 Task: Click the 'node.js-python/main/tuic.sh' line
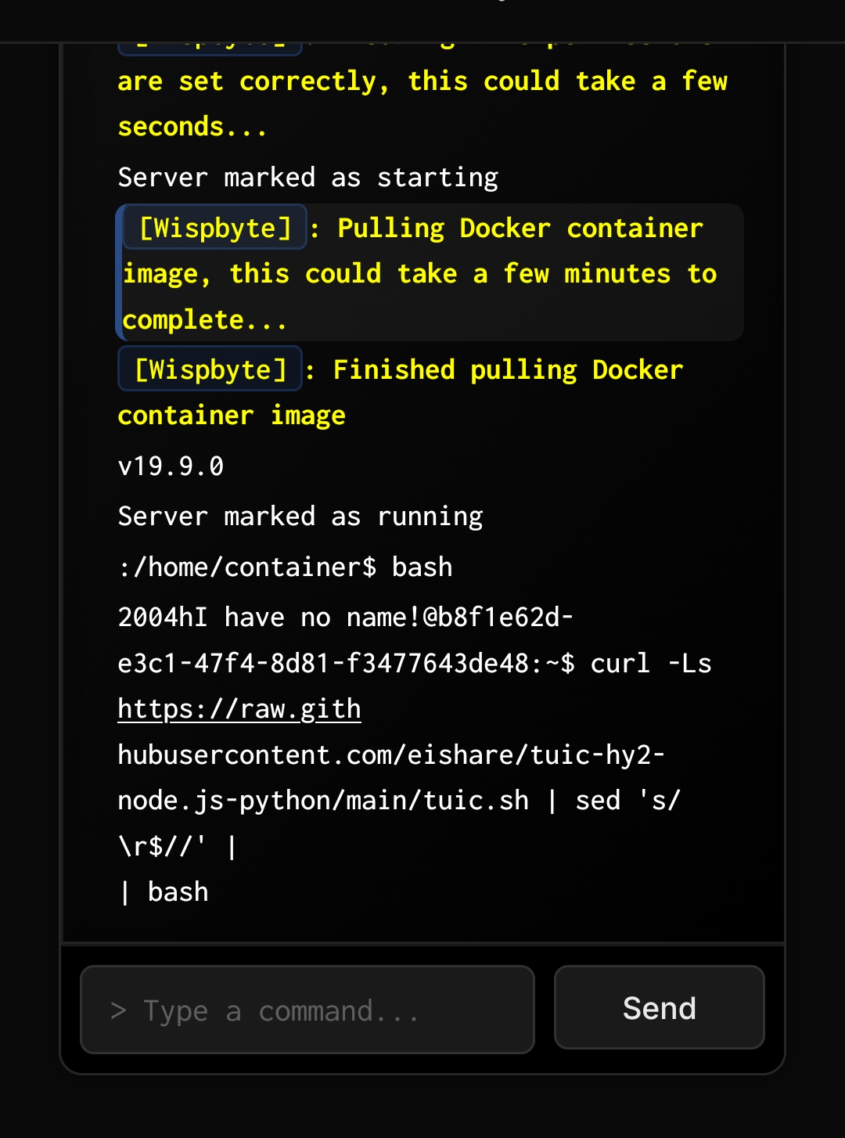[322, 801]
